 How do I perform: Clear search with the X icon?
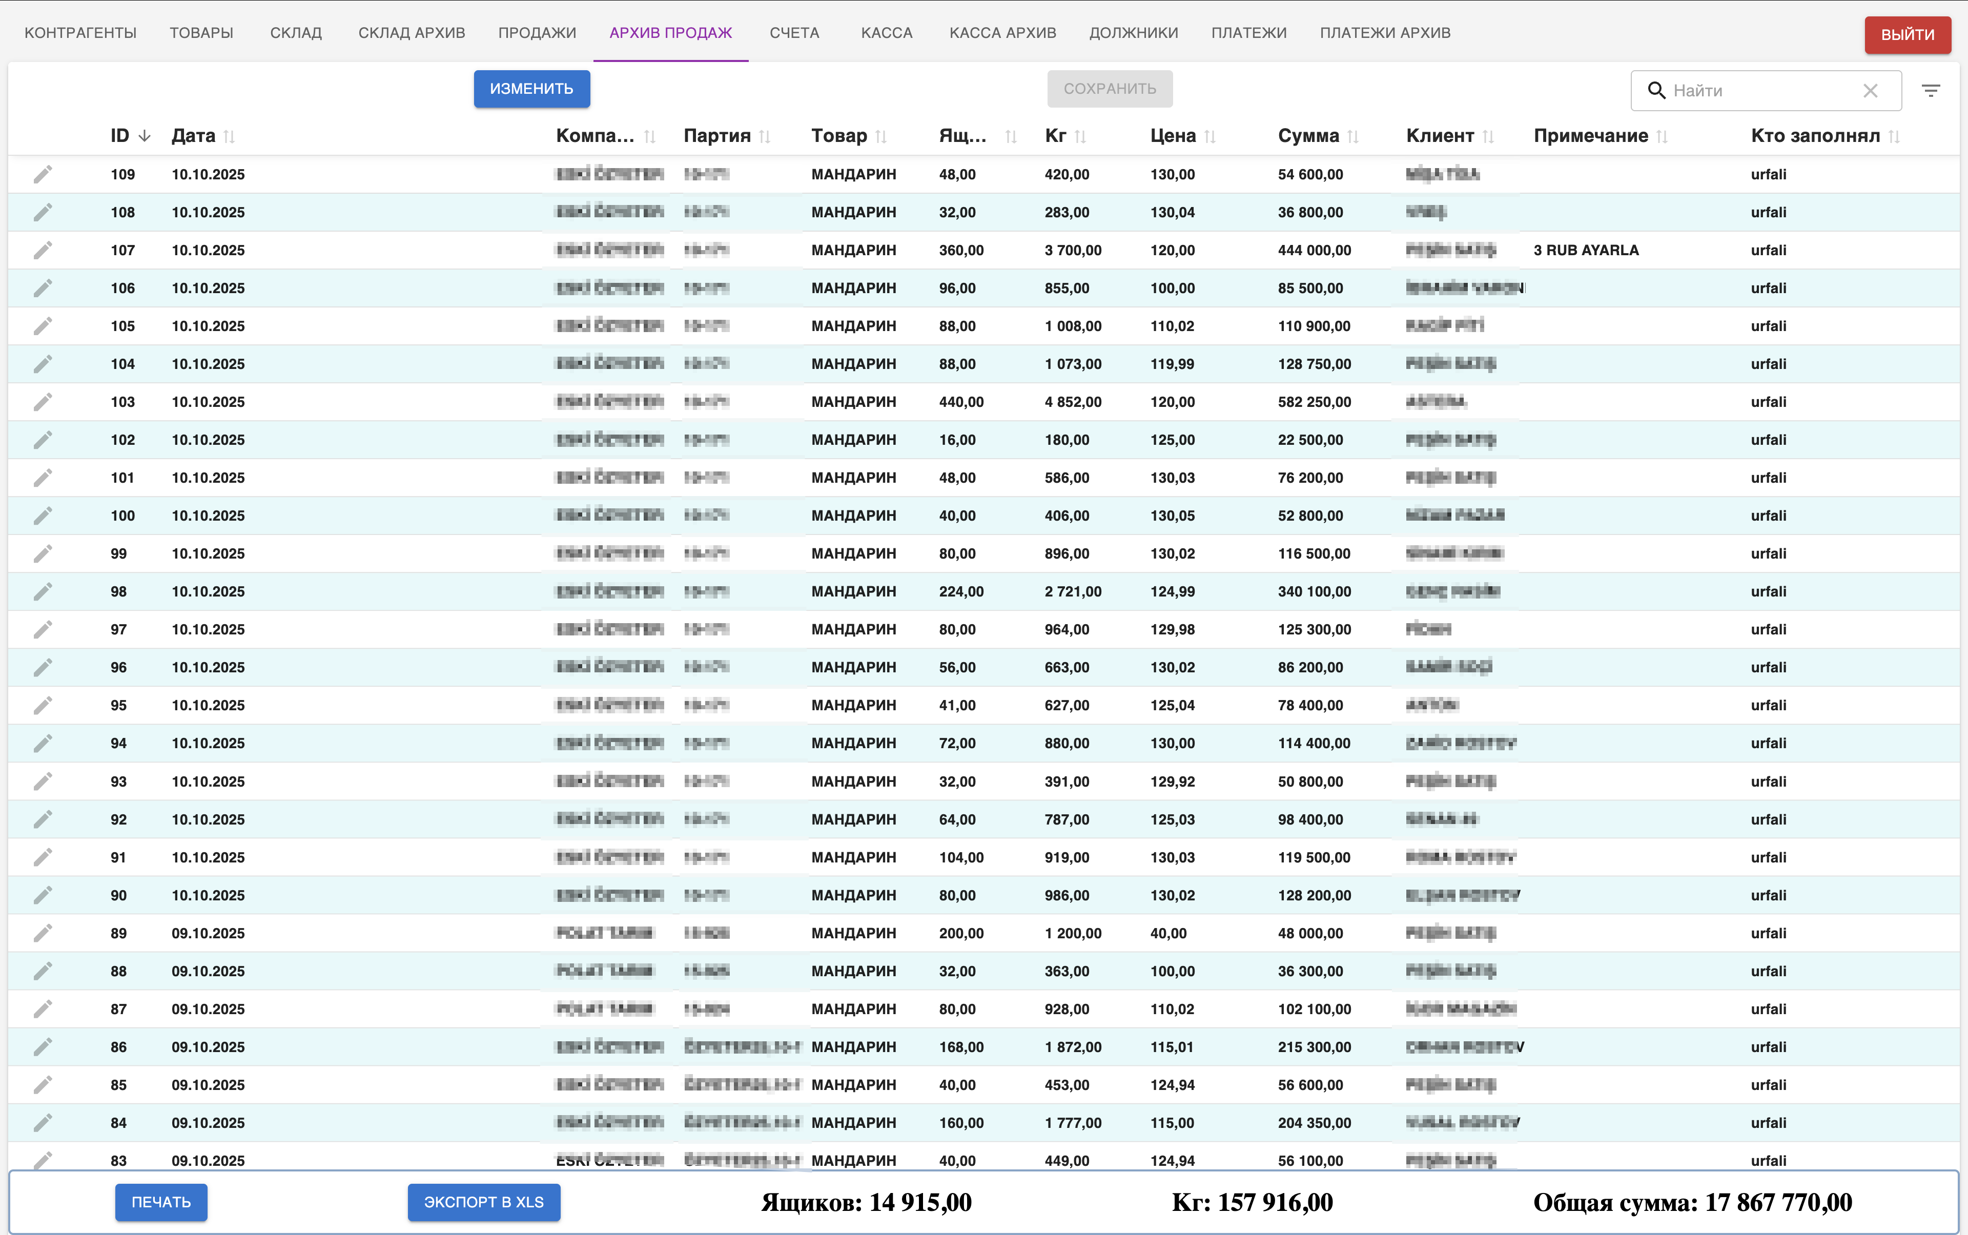1870,91
